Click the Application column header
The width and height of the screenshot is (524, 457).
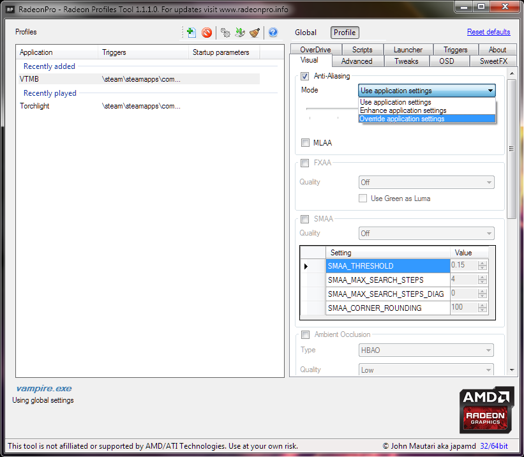pos(57,52)
